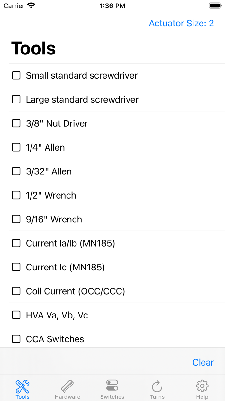Mark Large standard screwdriver as done
Viewport: 225px width, 401px height.
pyautogui.click(x=16, y=99)
